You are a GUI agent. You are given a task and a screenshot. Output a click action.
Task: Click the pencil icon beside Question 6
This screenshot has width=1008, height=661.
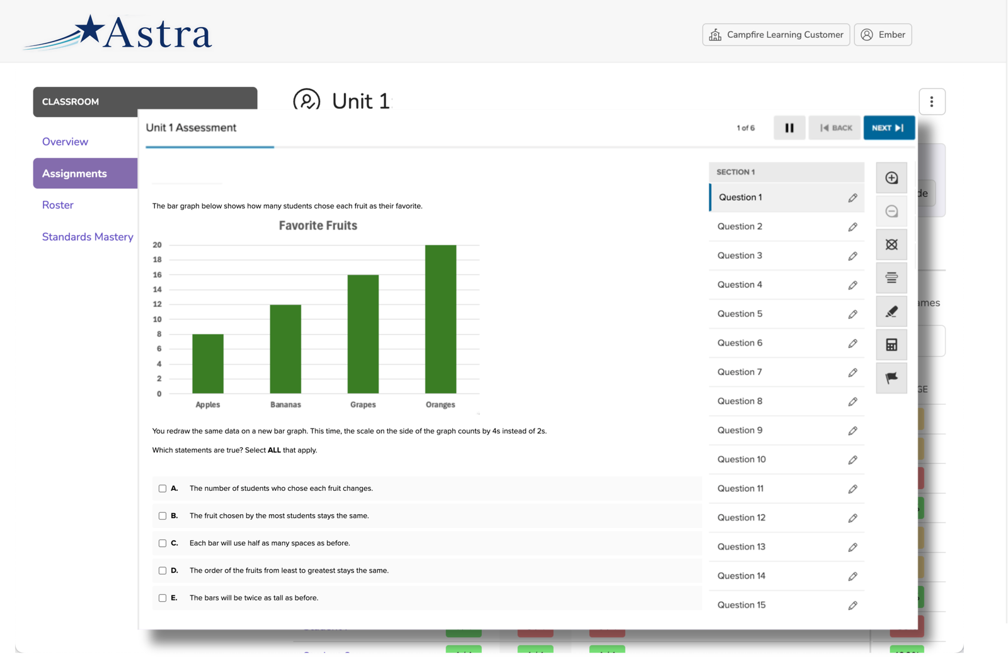point(852,343)
